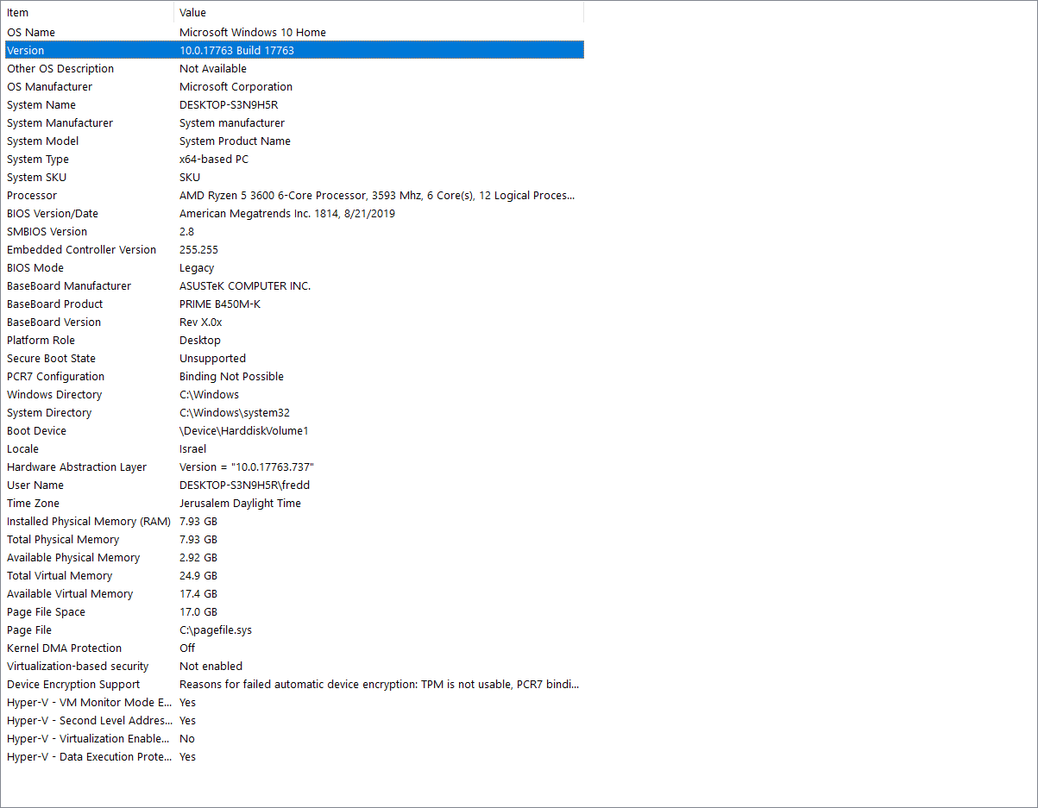This screenshot has width=1038, height=808.
Task: Select the BIOS Version/Date row
Action: click(x=294, y=214)
